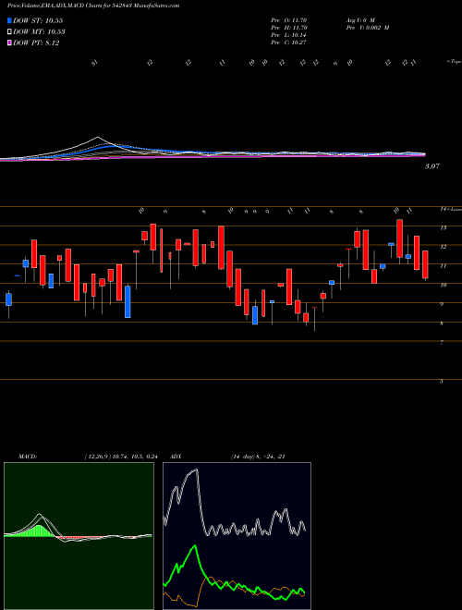This screenshot has height=610, width=462.
Task: Click the 'MACD:' panel heading
Action: (x=28, y=457)
